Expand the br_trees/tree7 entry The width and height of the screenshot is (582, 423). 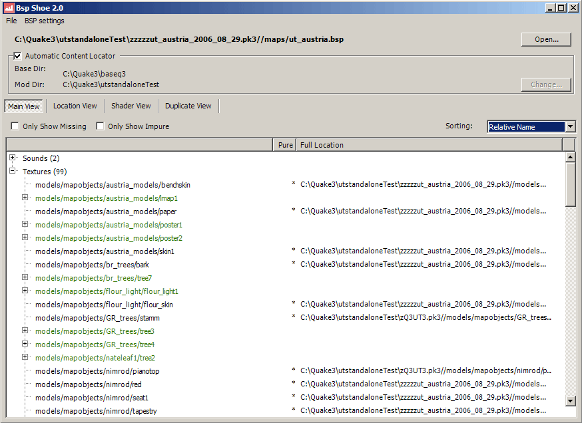25,277
